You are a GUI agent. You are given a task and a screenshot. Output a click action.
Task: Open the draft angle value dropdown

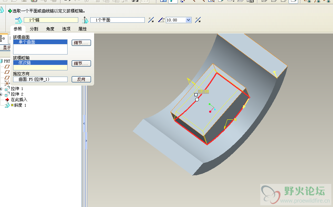(x=188, y=20)
